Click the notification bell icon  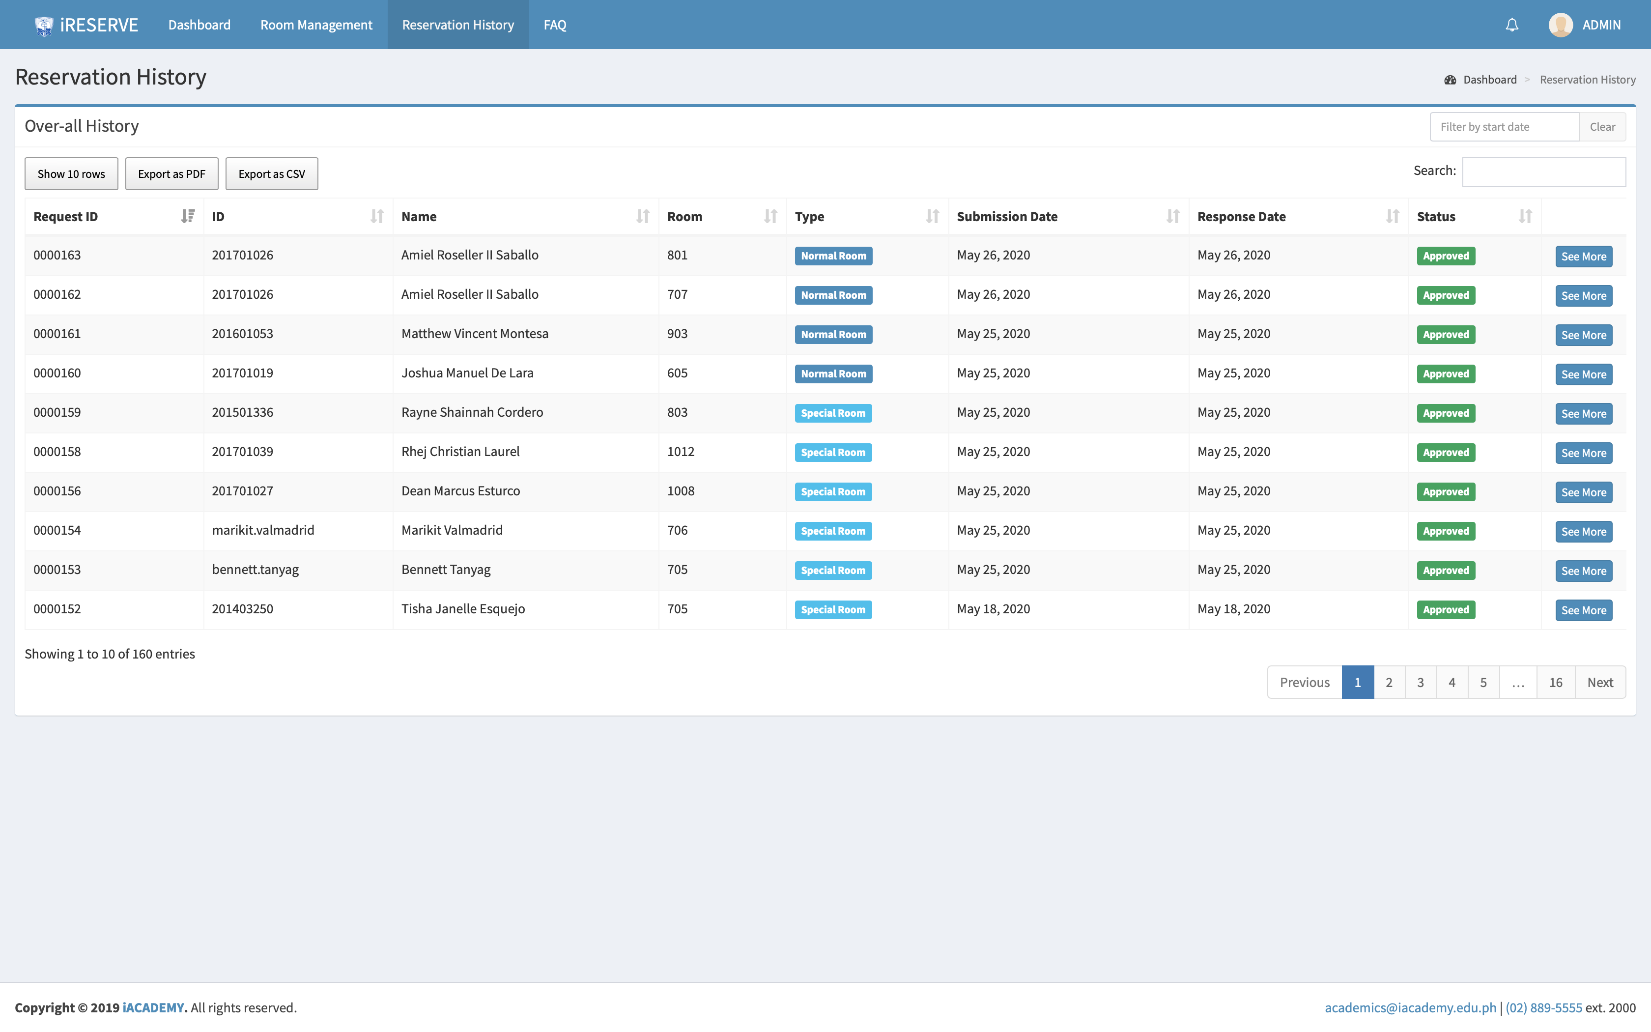pos(1512,25)
